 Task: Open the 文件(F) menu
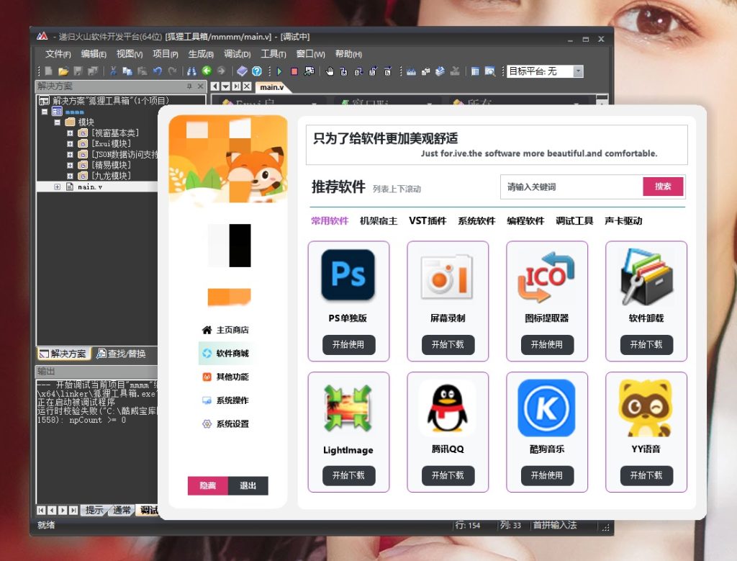coord(58,54)
